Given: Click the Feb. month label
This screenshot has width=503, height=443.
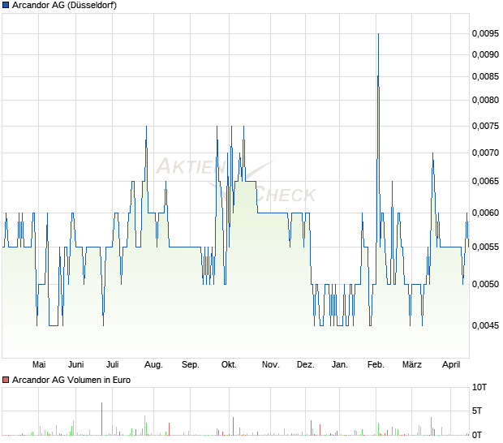Looking at the screenshot, I should (x=376, y=365).
